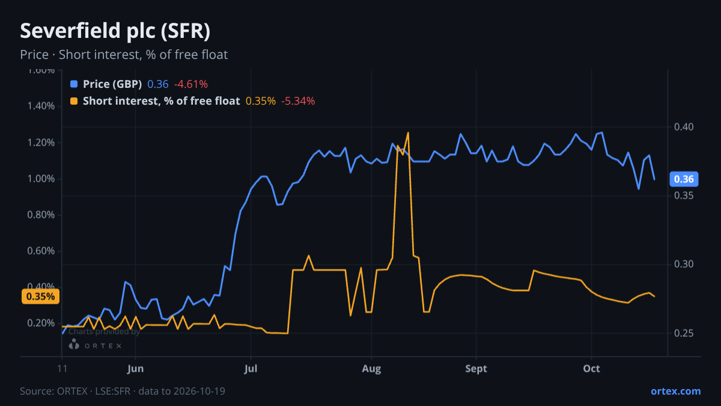Select the -5.34% short interest change value
721x406 pixels.
pos(298,101)
